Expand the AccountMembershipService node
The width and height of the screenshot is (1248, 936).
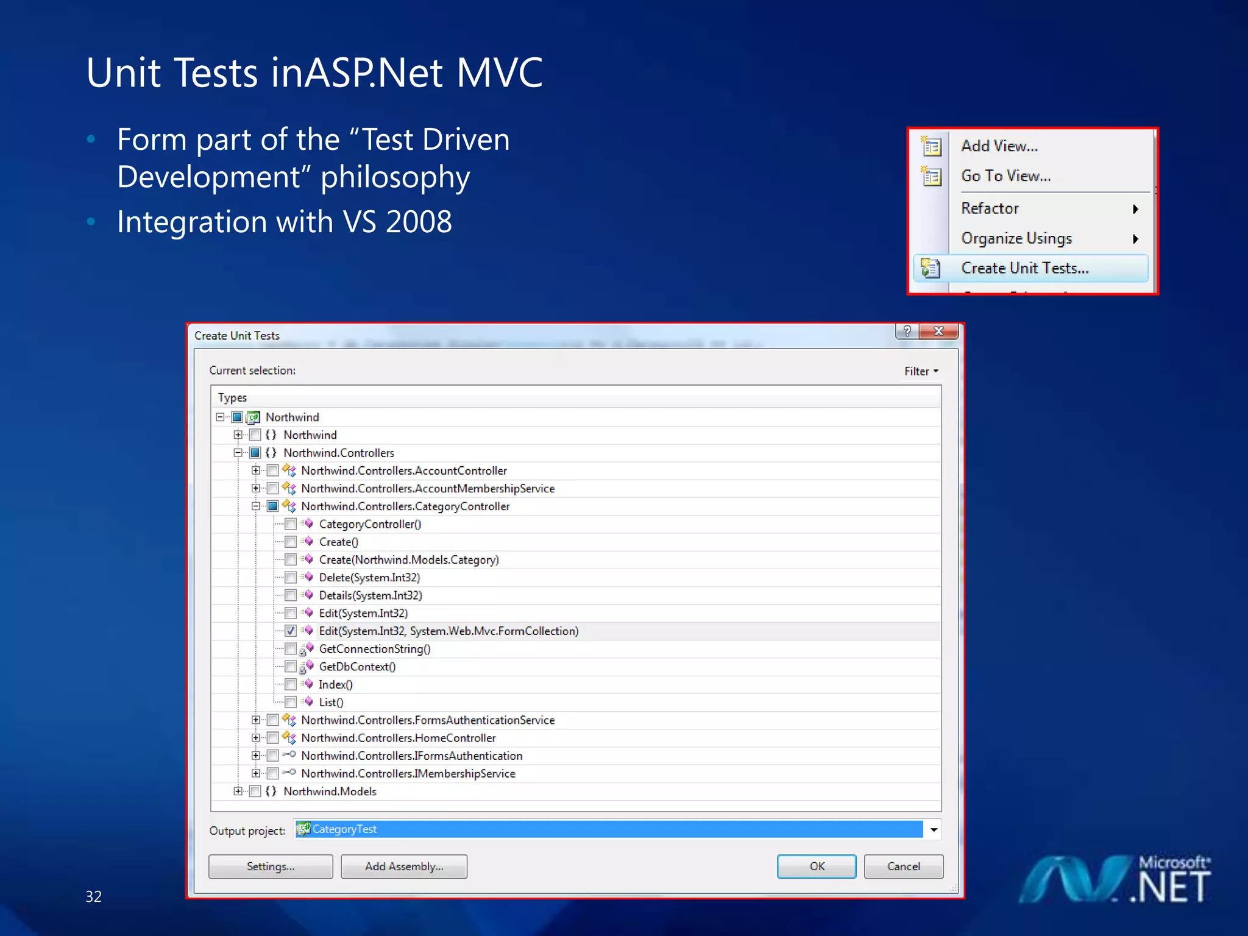pos(256,488)
